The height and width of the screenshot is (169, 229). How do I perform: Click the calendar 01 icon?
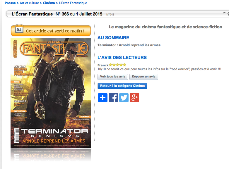point(19,29)
